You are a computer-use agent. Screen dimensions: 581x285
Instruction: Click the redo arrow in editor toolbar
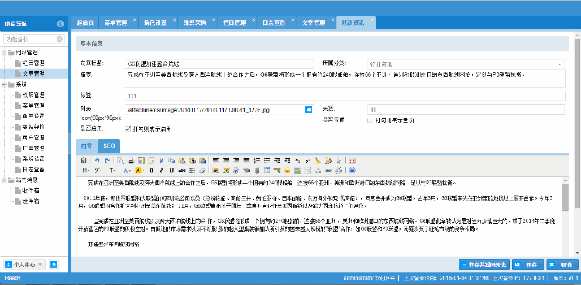click(x=108, y=160)
